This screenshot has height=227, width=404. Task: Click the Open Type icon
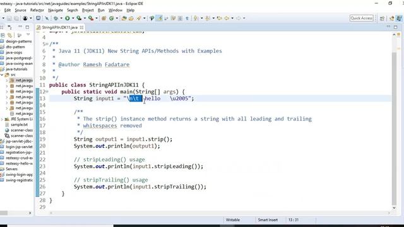124,18
